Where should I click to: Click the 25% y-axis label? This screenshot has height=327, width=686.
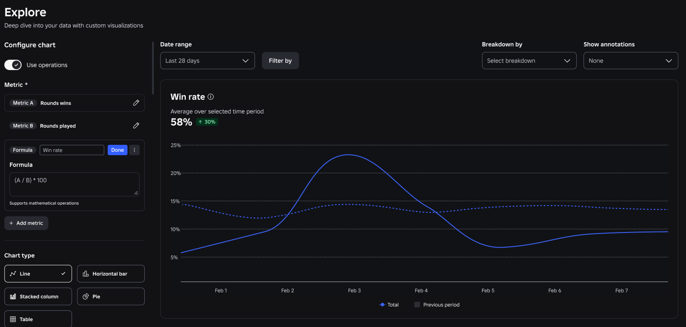pos(176,145)
